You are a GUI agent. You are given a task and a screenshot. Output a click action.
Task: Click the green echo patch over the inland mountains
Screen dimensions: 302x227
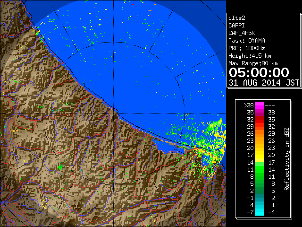point(61,166)
